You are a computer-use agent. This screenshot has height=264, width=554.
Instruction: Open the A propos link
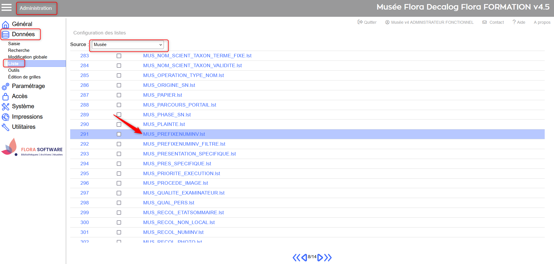[x=542, y=22]
